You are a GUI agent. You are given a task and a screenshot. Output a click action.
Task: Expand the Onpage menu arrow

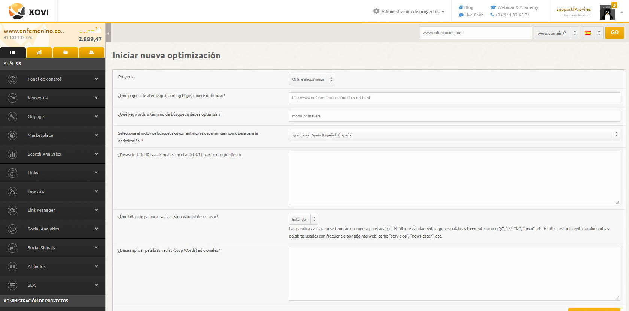pyautogui.click(x=96, y=117)
